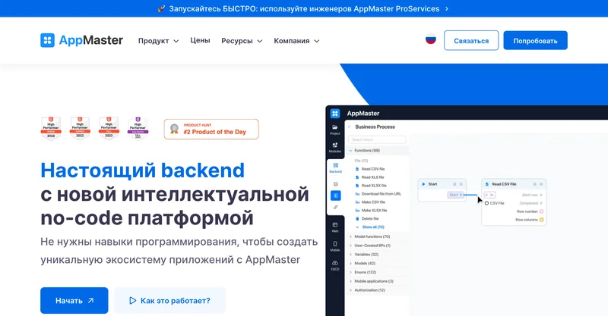This screenshot has width=608, height=316.
Task: Click the AppMaster logo in the header
Action: (81, 40)
